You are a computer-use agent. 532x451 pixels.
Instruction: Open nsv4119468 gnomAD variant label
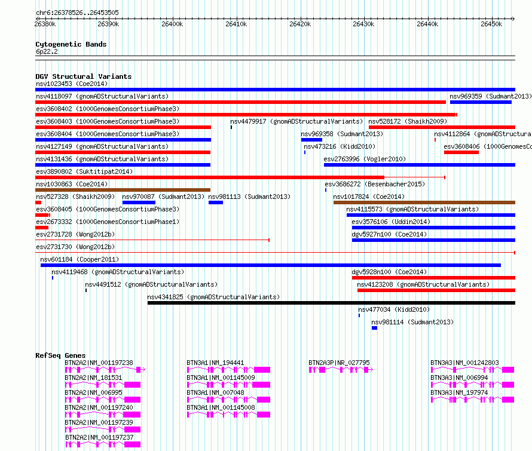(118, 272)
